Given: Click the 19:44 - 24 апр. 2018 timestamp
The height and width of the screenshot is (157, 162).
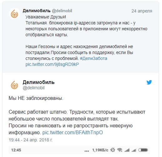Looking at the screenshot, I should [x=30, y=140].
